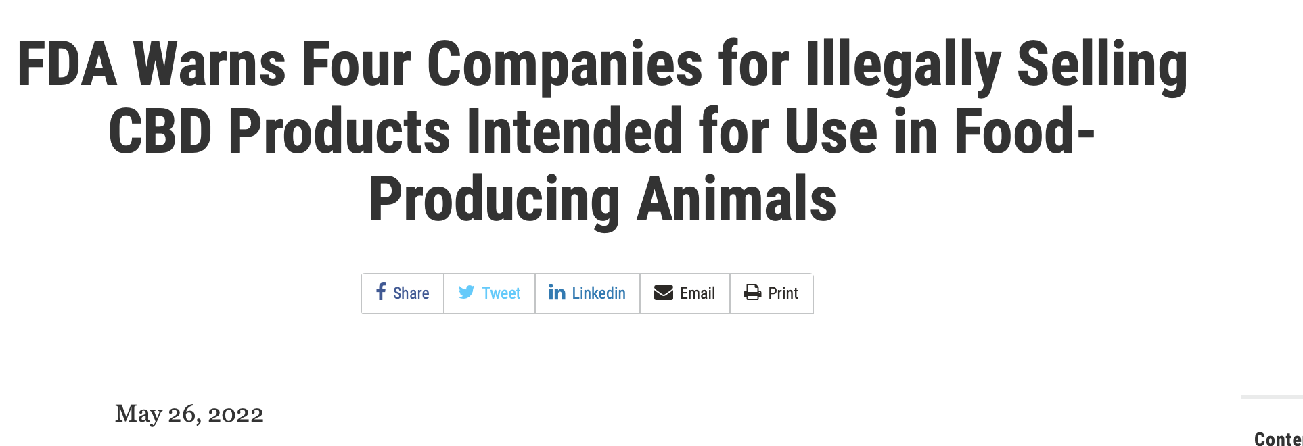Open the partially visible Content heading
The width and height of the screenshot is (1303, 446).
pos(1277,439)
